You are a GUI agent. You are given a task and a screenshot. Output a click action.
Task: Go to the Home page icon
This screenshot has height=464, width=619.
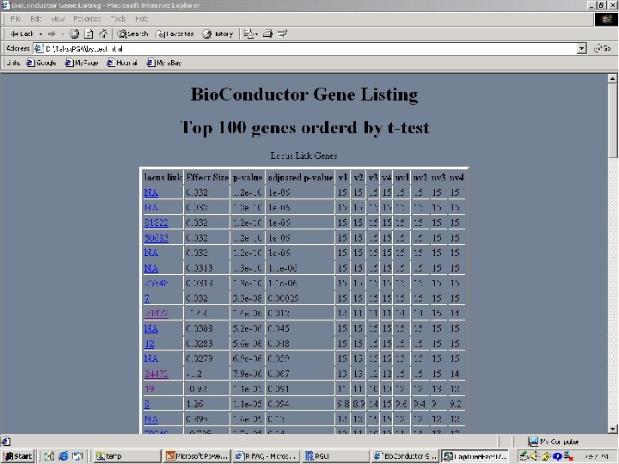[x=103, y=34]
